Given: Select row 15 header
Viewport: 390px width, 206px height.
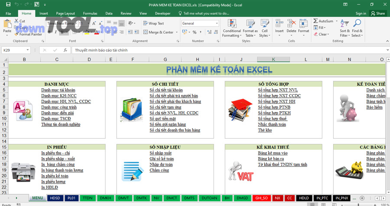Looking at the screenshot, I should pyautogui.click(x=4, y=147).
